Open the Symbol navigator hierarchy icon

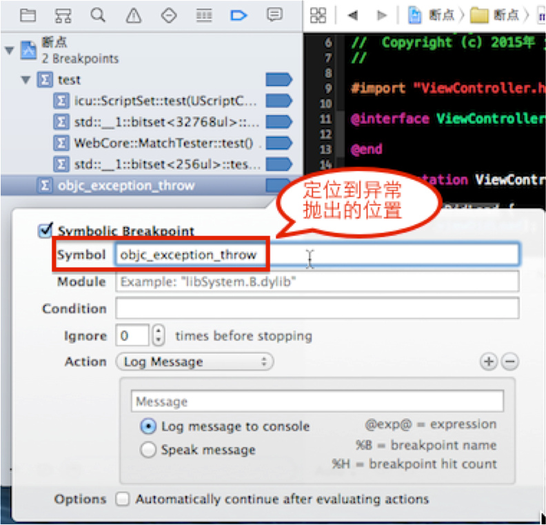pyautogui.click(x=63, y=16)
